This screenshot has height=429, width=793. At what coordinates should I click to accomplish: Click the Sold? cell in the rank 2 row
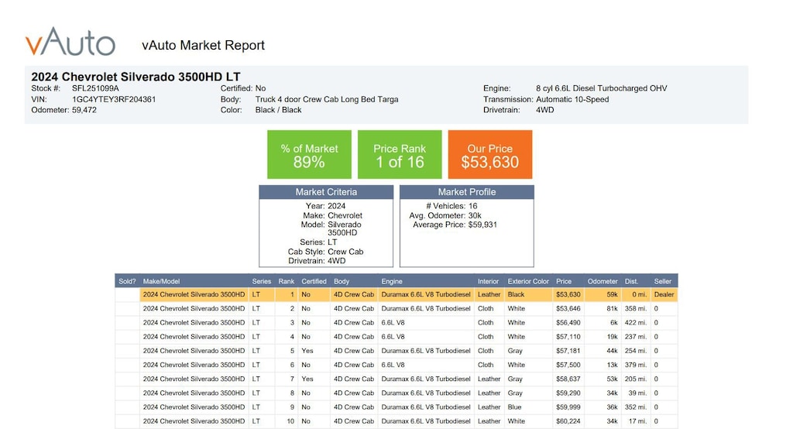pos(127,309)
